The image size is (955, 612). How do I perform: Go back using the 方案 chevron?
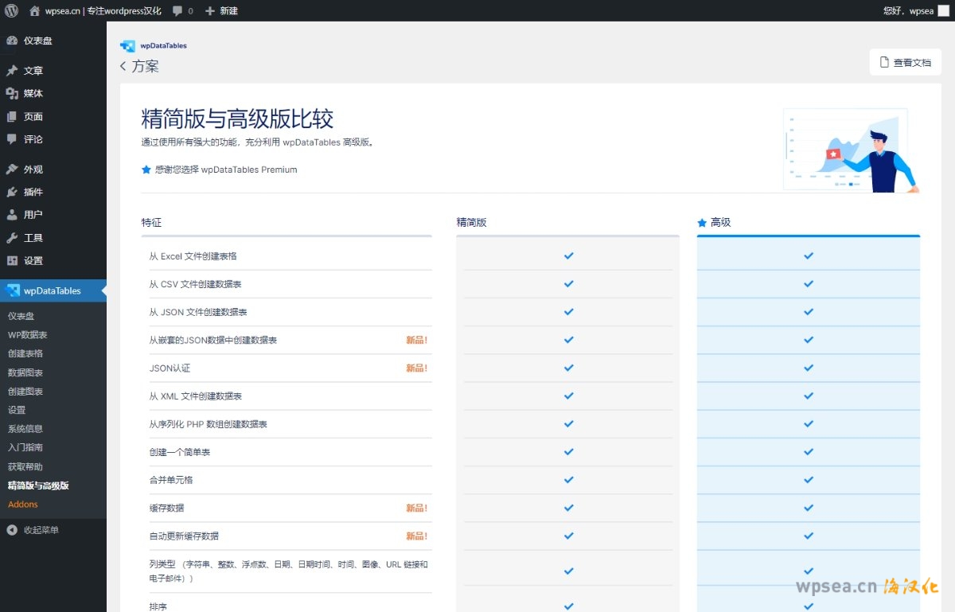[123, 66]
